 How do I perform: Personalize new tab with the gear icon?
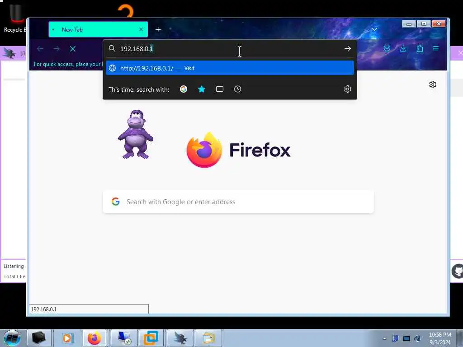point(433,84)
